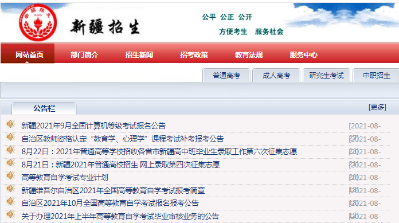Switch to 成人高考 tab

point(276,76)
